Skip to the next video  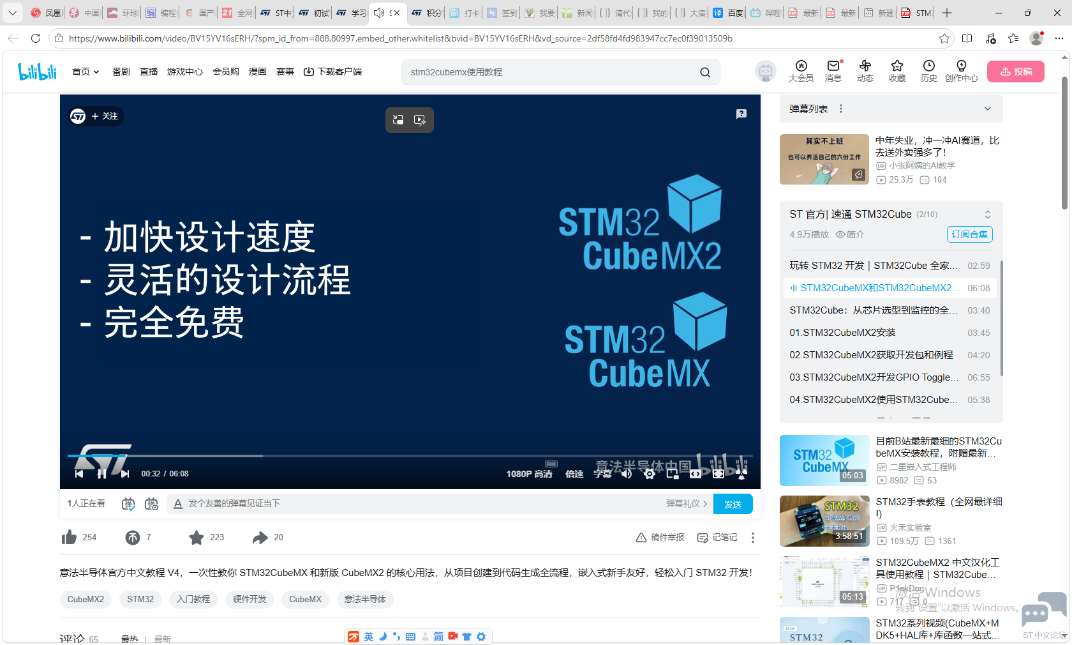[125, 474]
